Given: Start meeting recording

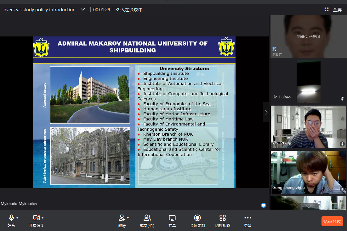Looking at the screenshot, I should coord(197,218).
